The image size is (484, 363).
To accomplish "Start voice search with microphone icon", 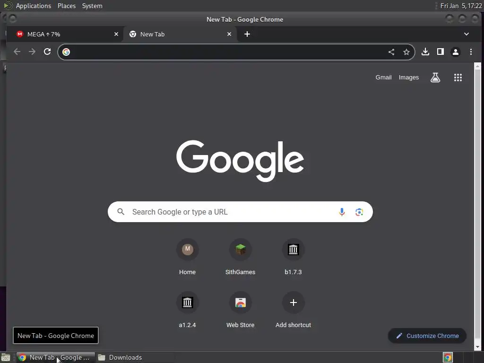I will 342,212.
